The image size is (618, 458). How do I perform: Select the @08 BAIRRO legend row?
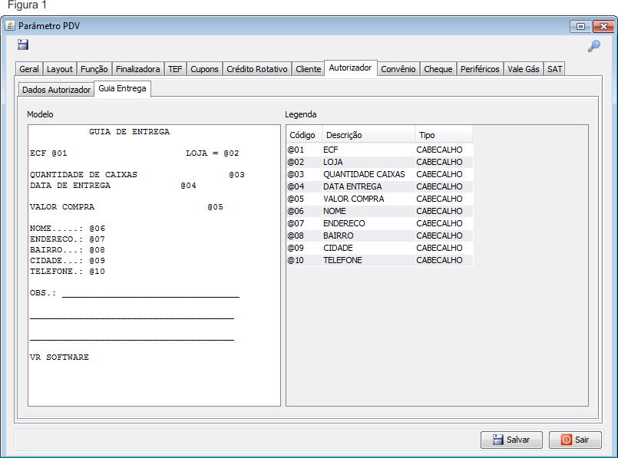(379, 235)
